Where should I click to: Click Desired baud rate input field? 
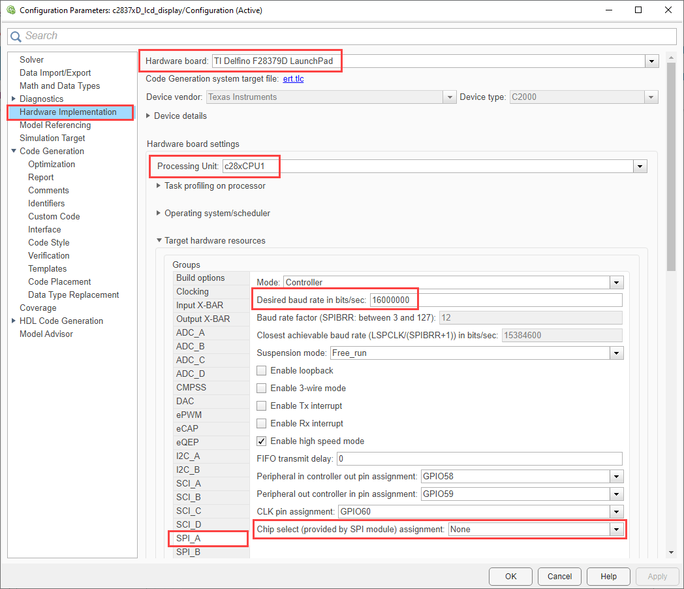pos(496,300)
